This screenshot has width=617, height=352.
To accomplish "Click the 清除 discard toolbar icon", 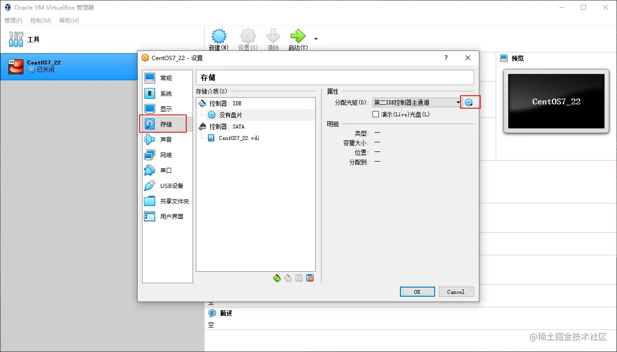I will (273, 36).
